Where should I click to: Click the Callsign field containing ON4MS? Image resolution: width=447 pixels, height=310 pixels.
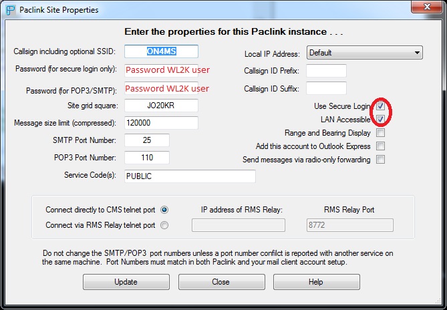[161, 51]
